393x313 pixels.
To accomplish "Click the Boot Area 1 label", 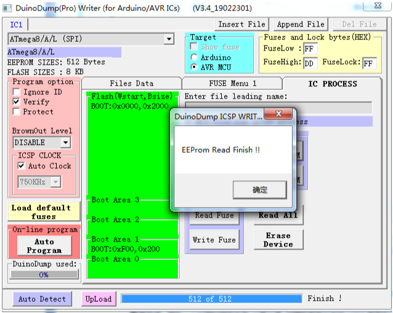I will (x=115, y=239).
